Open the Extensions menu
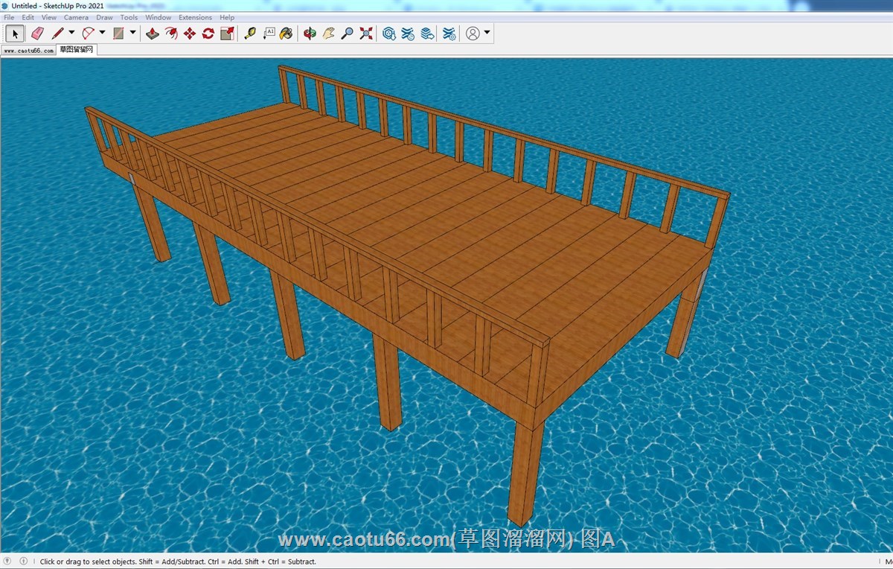Image resolution: width=893 pixels, height=569 pixels. [195, 17]
